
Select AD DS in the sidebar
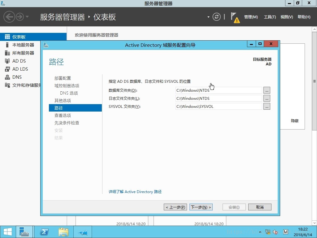point(19,61)
